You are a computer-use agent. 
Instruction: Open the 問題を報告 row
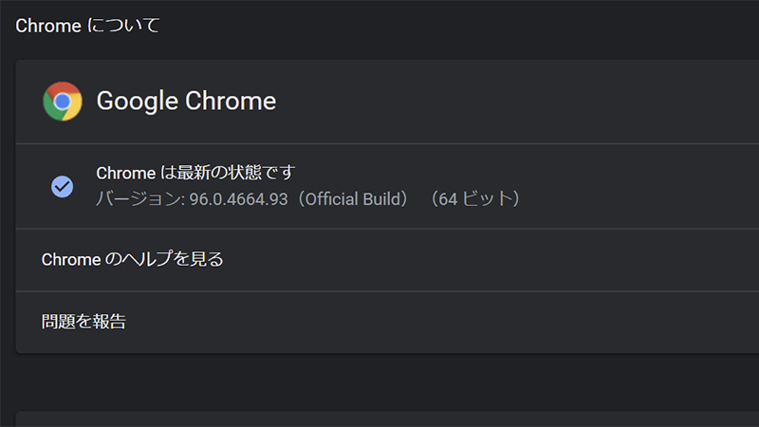(83, 322)
